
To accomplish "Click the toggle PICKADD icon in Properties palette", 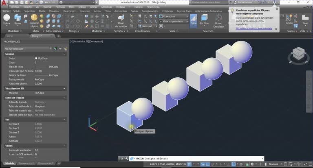I will pos(55,49).
